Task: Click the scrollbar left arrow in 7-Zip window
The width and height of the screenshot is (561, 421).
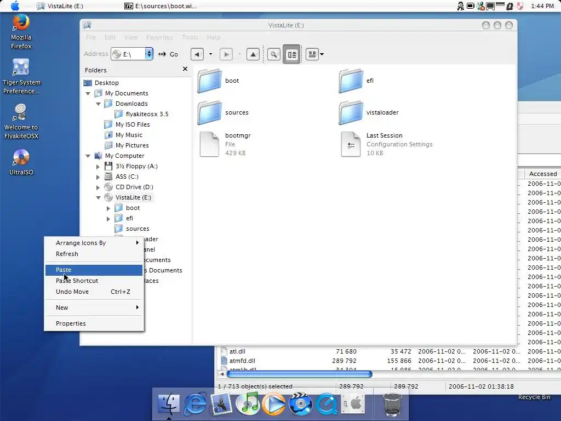Action: 221,374
